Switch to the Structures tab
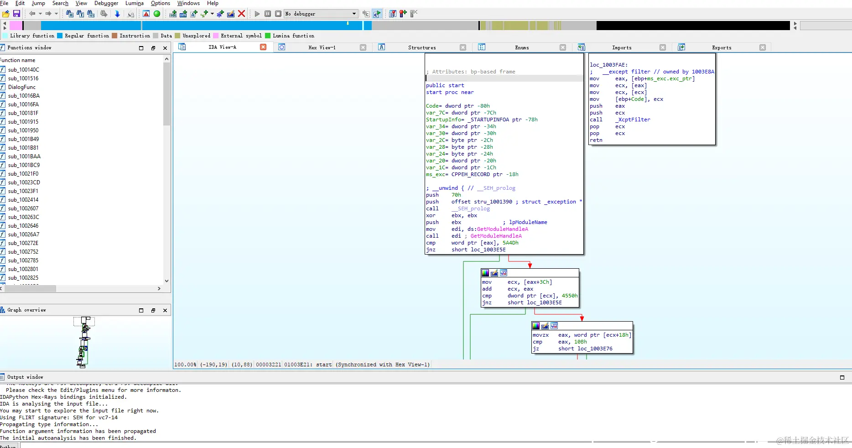 (x=422, y=47)
